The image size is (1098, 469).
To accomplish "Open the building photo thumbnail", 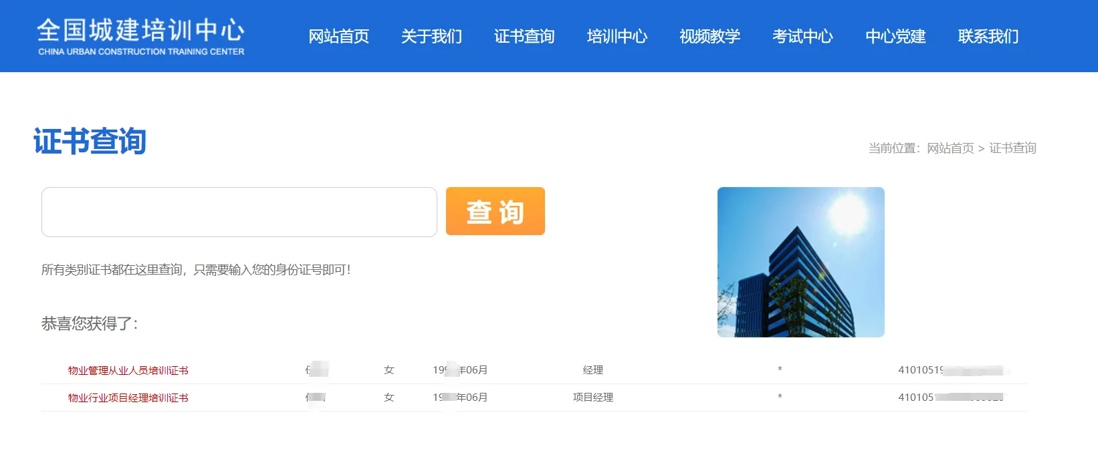I will [801, 262].
